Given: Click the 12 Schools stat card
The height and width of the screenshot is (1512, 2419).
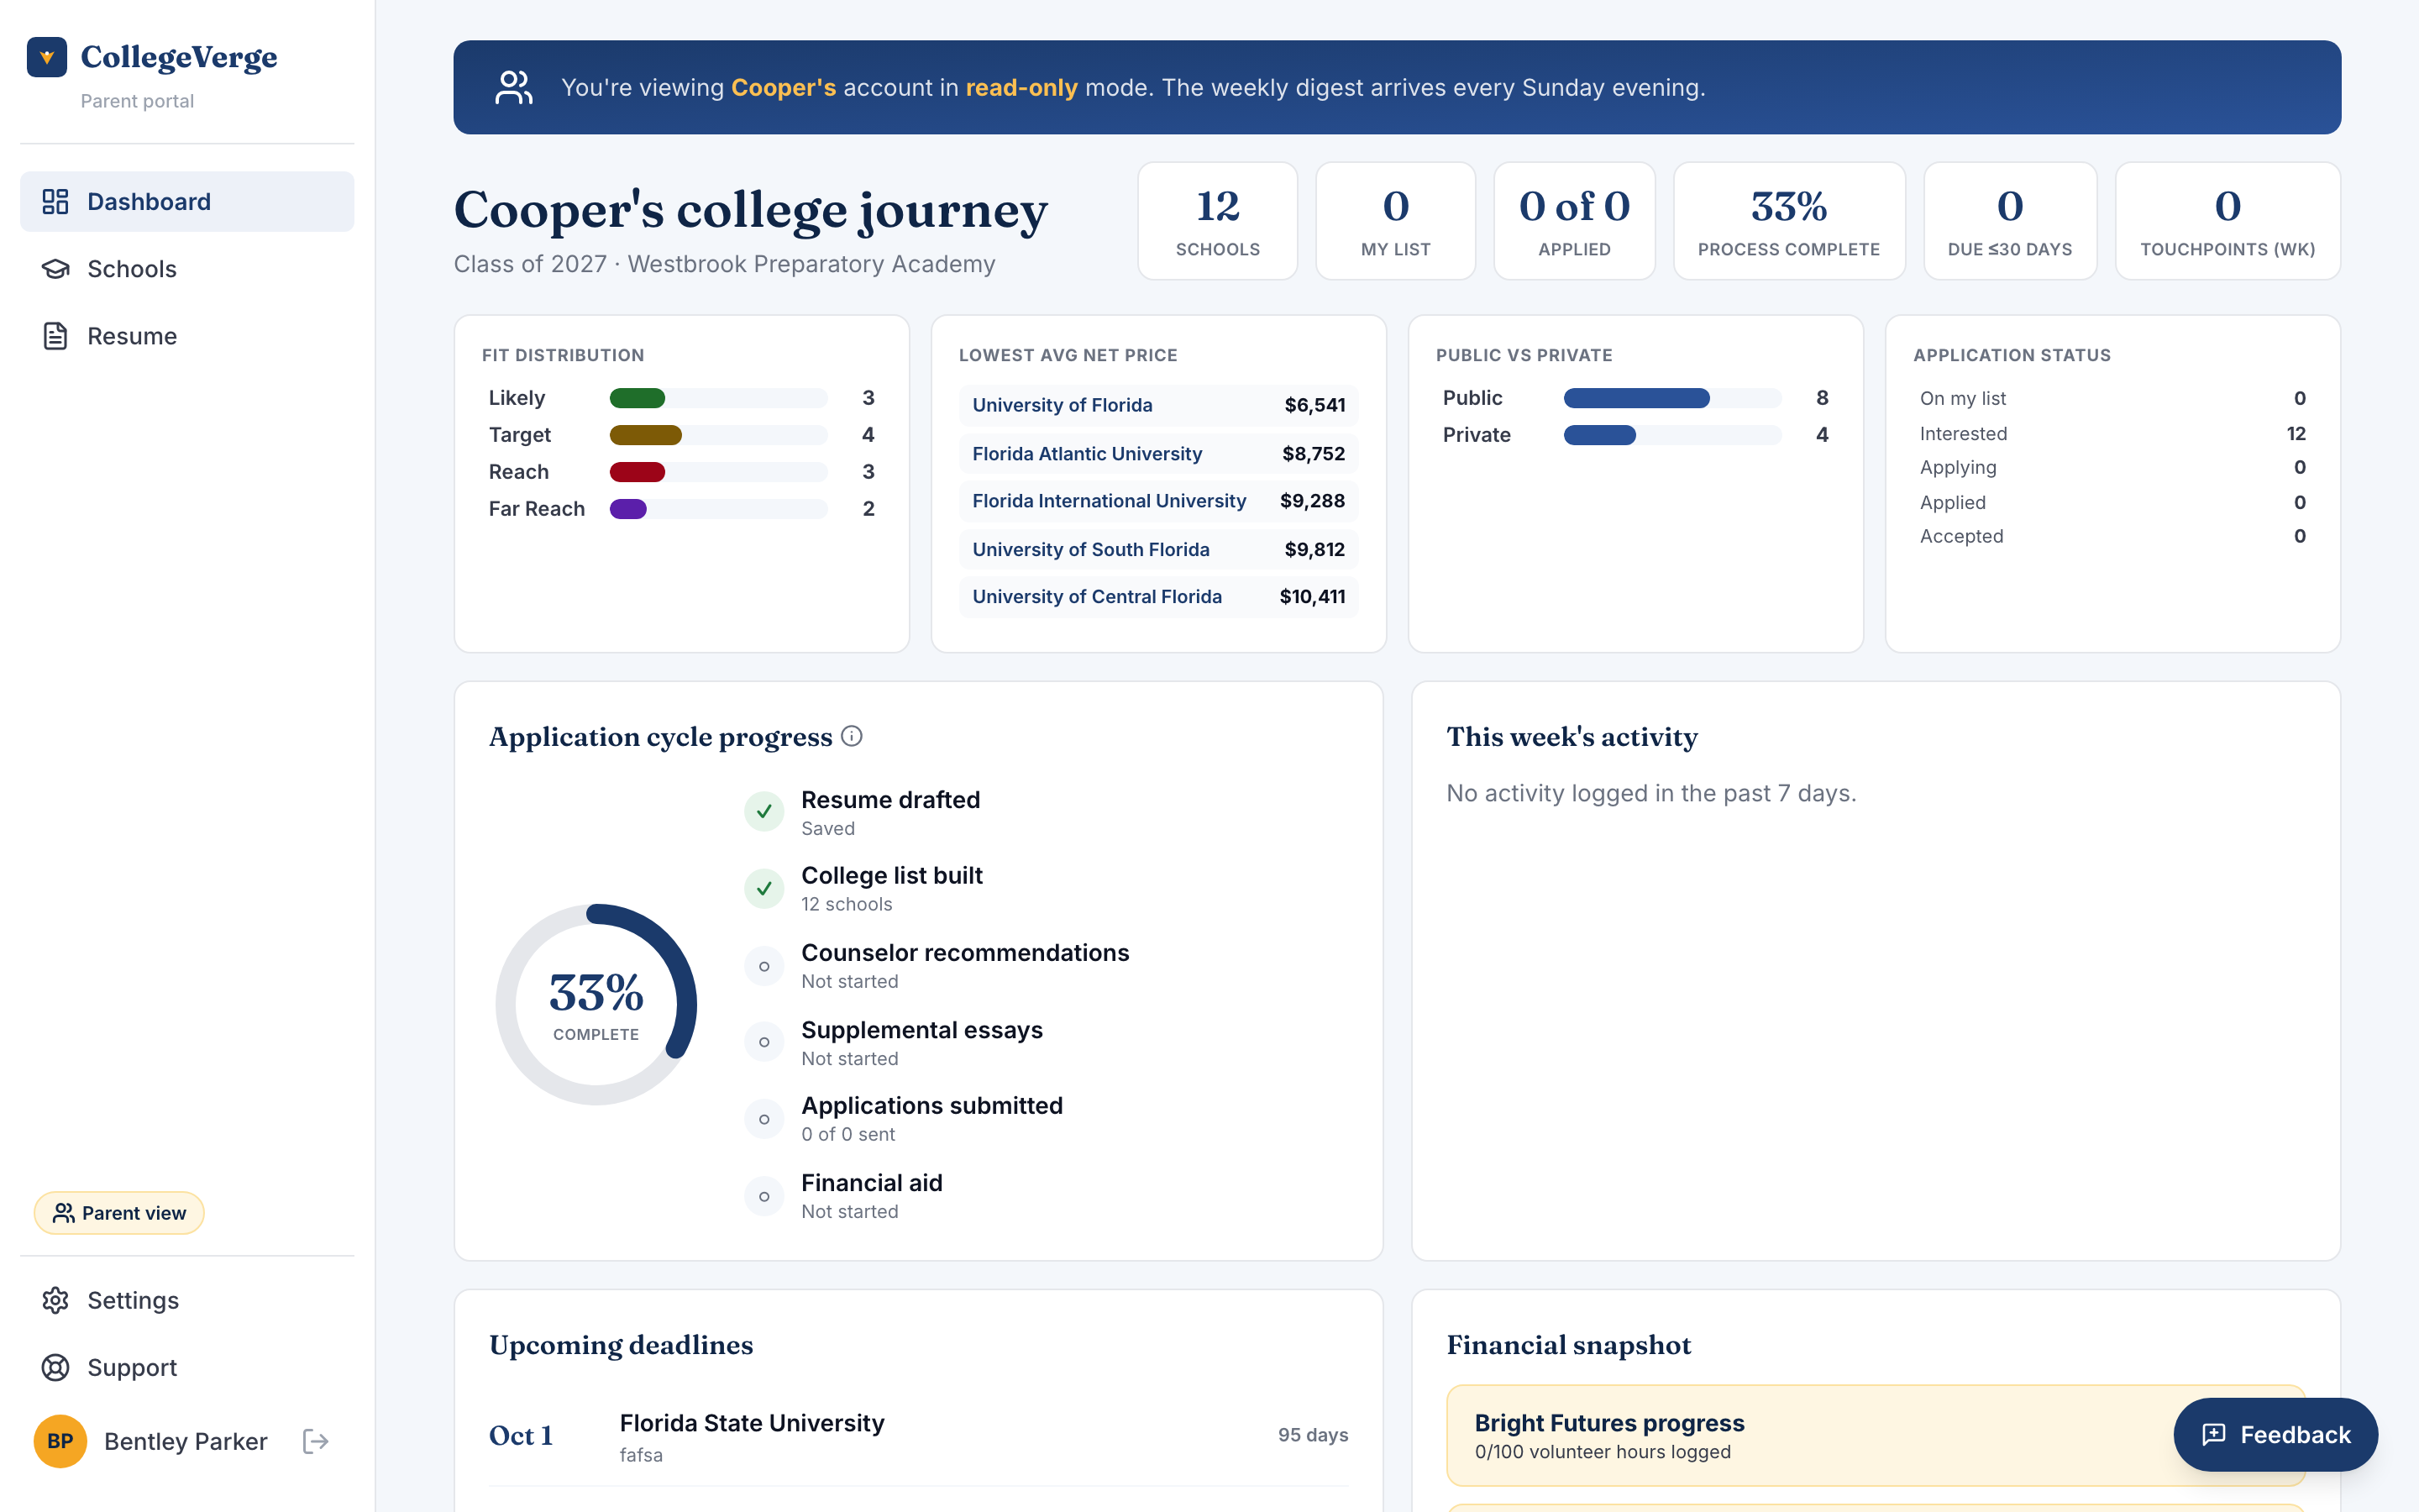Looking at the screenshot, I should click(1218, 221).
